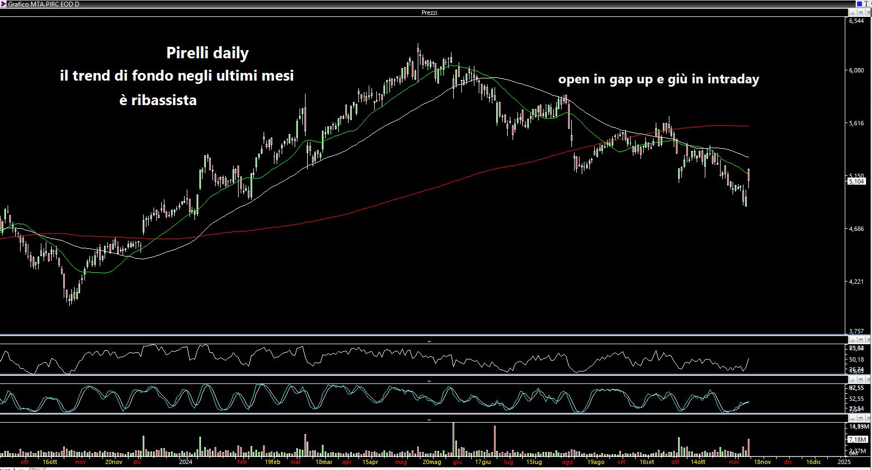Select the 'Pirelli daily' annotation text
Viewport: 872px width, 470px height.
click(207, 53)
